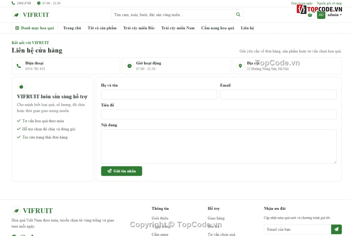Click Gửi tin nhắn button
Viewport: 351px width, 236px height.
click(122, 171)
